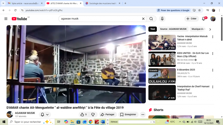Open options menu for Yacine video
The height and width of the screenshot is (125, 223).
coord(213,37)
